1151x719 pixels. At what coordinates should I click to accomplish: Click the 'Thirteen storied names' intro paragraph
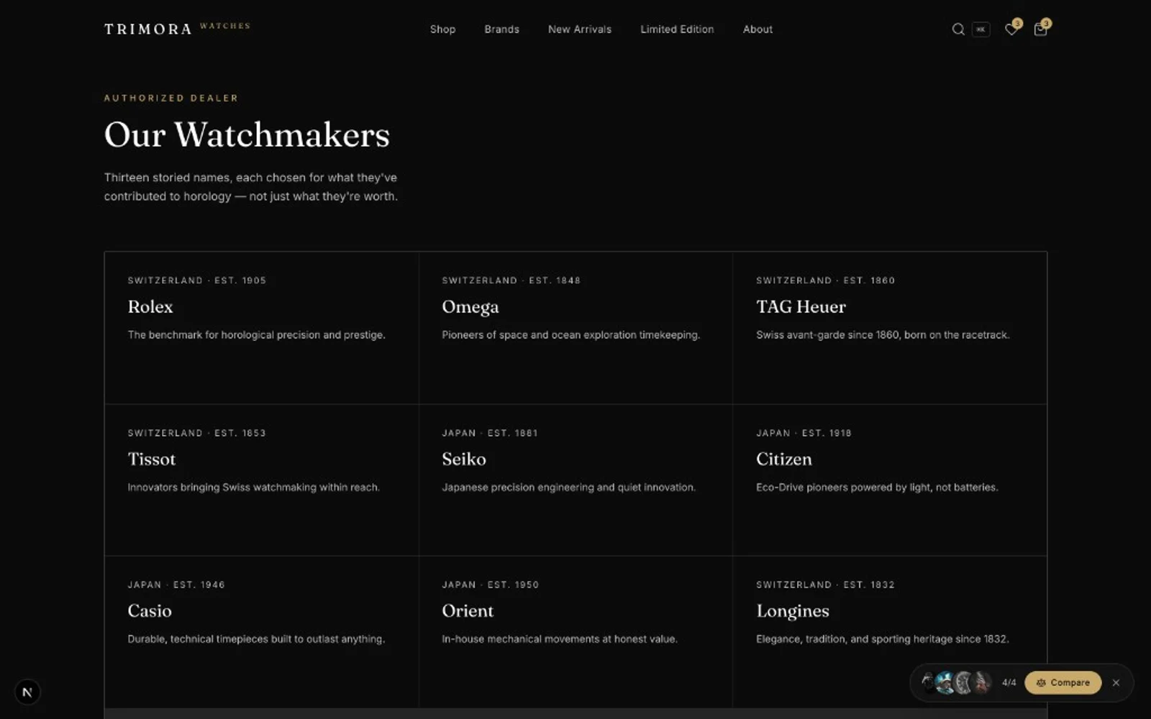251,187
